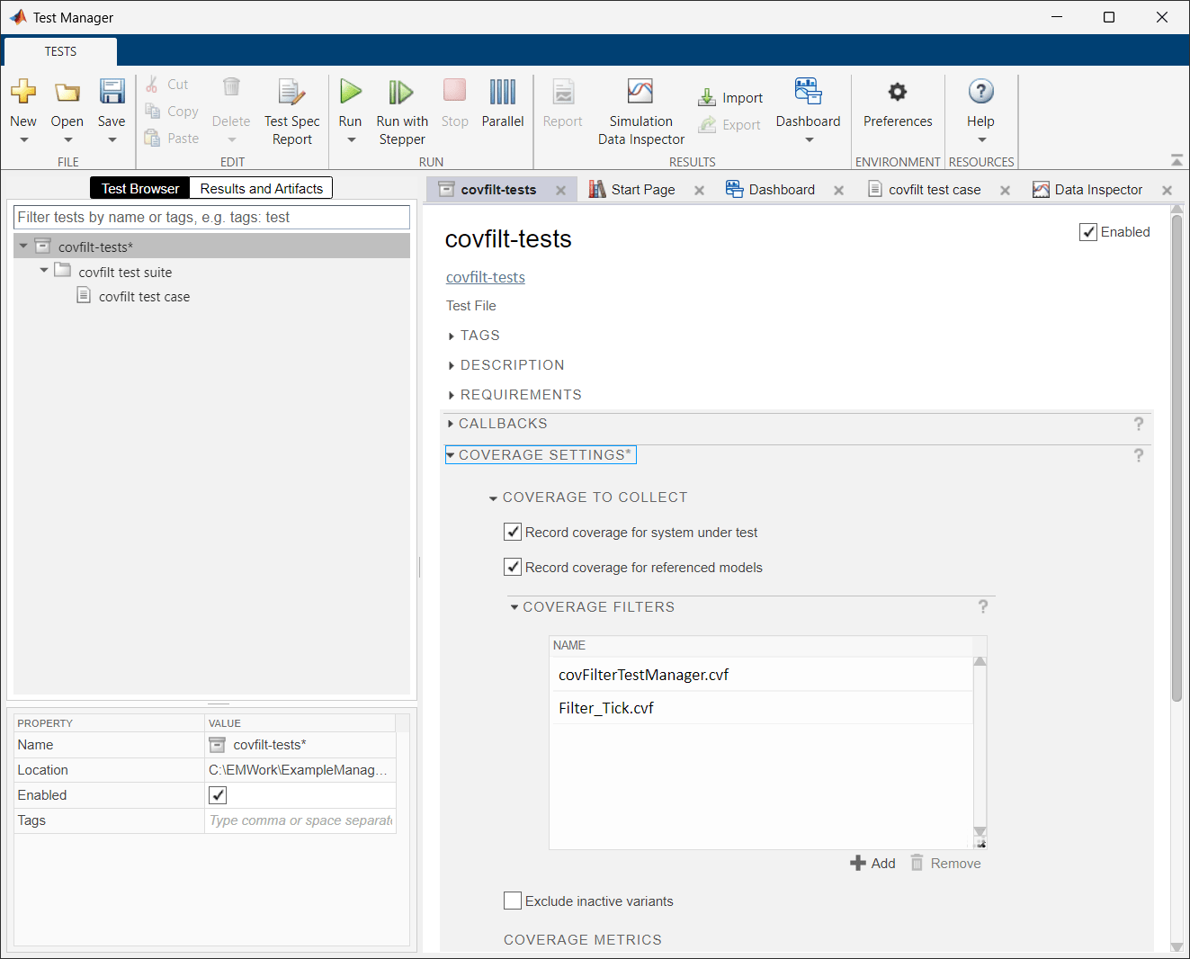Image resolution: width=1190 pixels, height=959 pixels.
Task: Collapse the covfilt test suite tree node
Action: [x=43, y=271]
